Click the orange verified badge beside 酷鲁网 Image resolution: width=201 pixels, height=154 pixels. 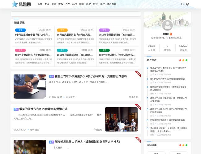(171, 34)
